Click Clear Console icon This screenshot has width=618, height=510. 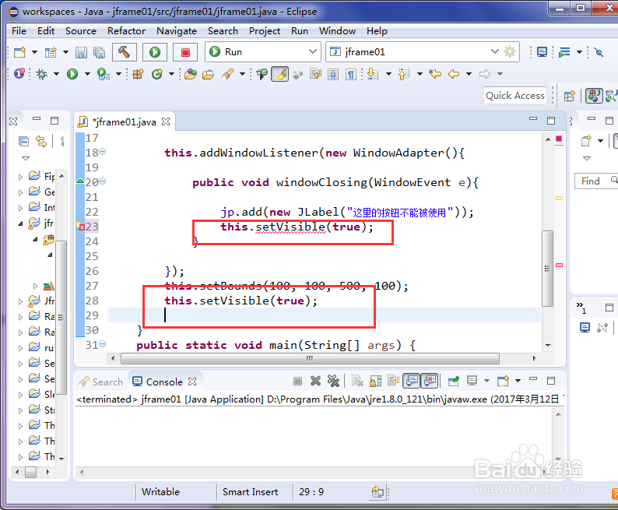pyautogui.click(x=357, y=381)
